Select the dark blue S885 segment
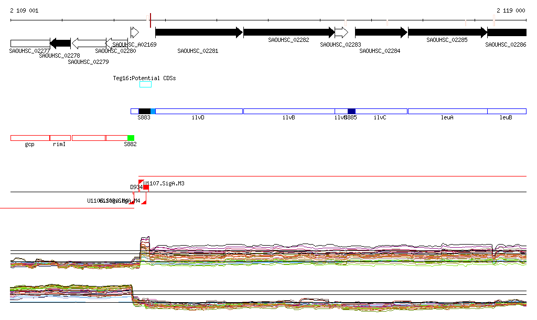 (x=351, y=111)
